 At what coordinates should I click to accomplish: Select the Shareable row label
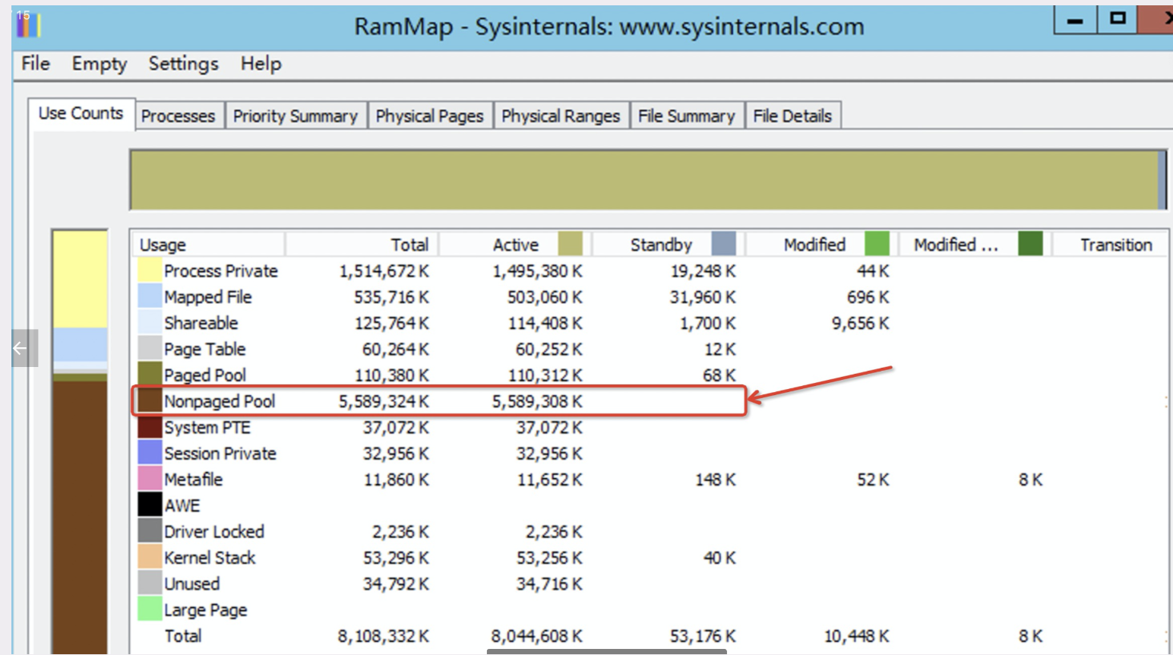tap(201, 323)
